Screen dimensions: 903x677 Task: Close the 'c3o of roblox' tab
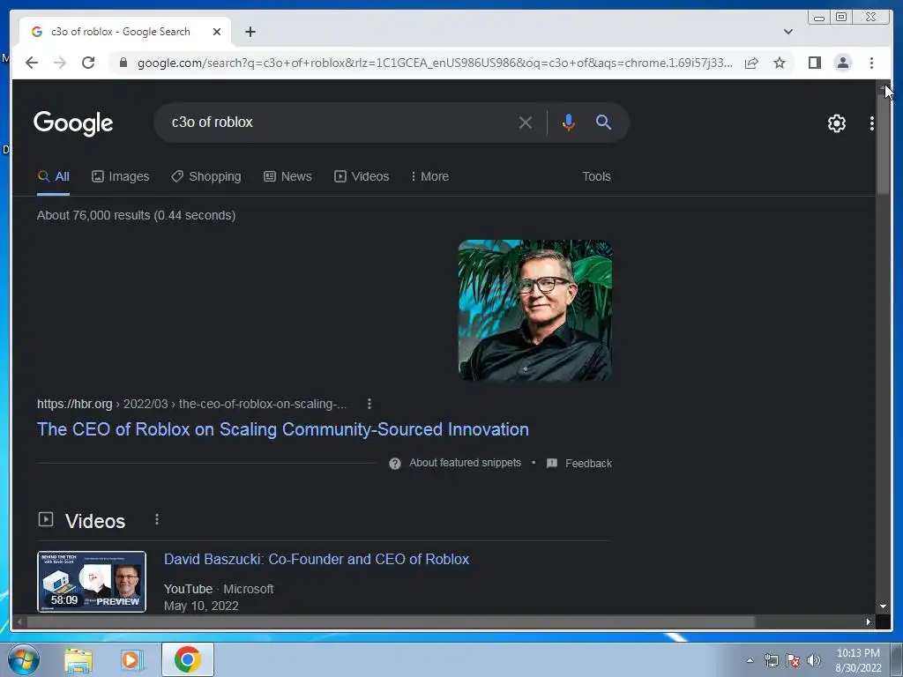(217, 32)
